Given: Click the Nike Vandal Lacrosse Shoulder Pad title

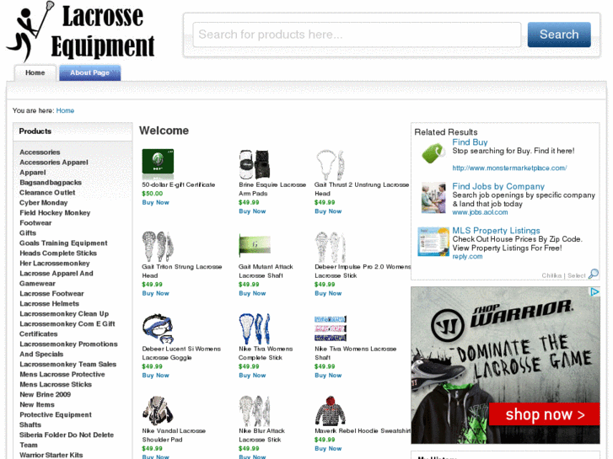Looking at the screenshot, I should pyautogui.click(x=174, y=435).
